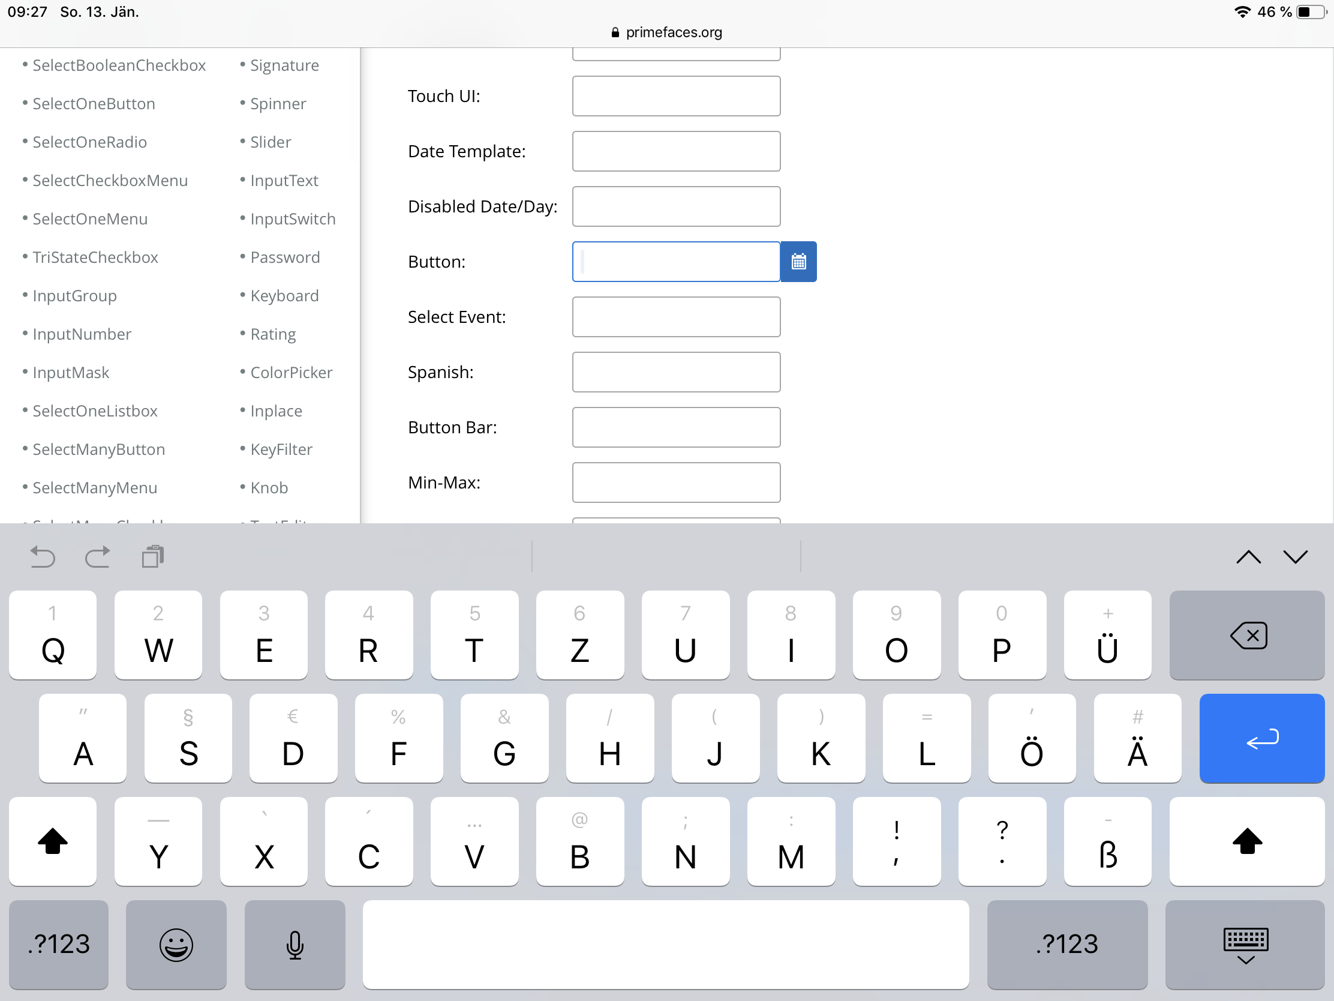The image size is (1334, 1001).
Task: Open TriStateCheckbox in sidebar
Action: pyautogui.click(x=95, y=257)
